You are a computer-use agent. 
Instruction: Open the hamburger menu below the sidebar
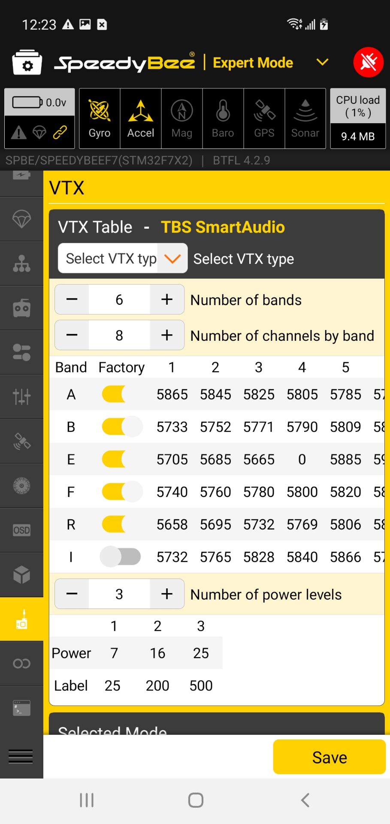(21, 756)
